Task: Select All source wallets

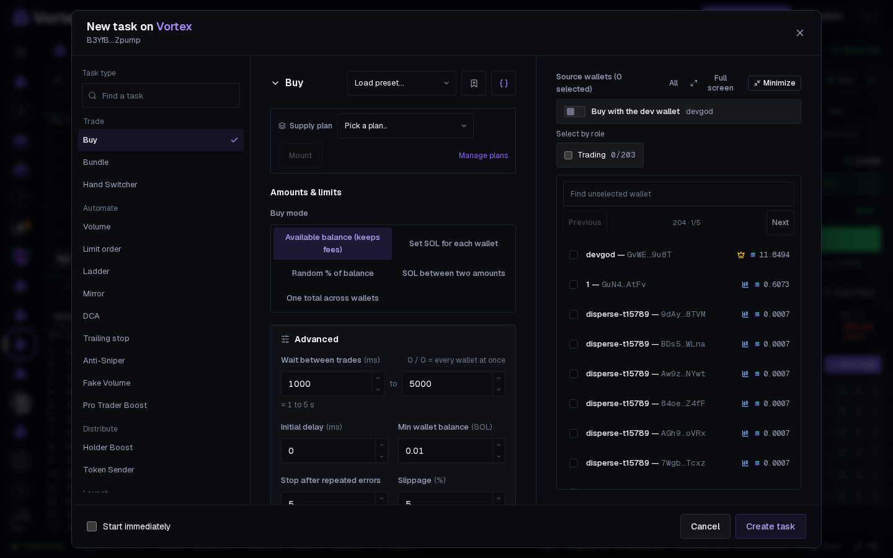Action: (673, 83)
